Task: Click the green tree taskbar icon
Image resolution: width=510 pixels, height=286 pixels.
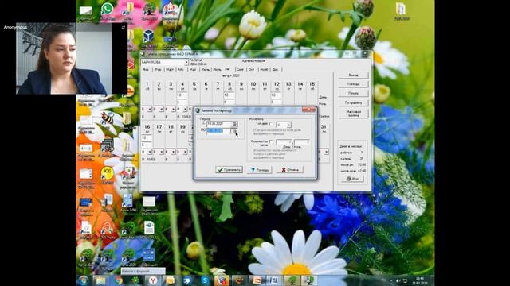Action: pos(292,280)
